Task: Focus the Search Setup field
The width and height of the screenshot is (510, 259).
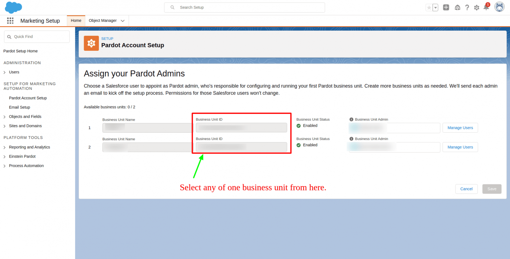Action: coord(244,7)
